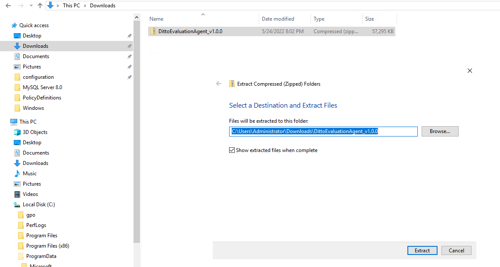This screenshot has height=267, width=500.
Task: Click the Cancel button
Action: point(457,250)
